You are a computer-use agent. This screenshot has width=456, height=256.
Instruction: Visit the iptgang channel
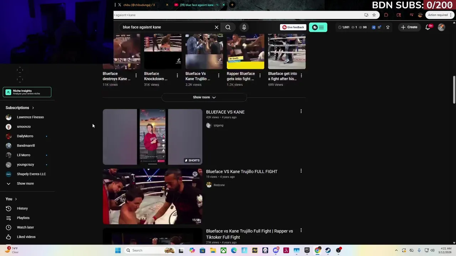tap(218, 125)
